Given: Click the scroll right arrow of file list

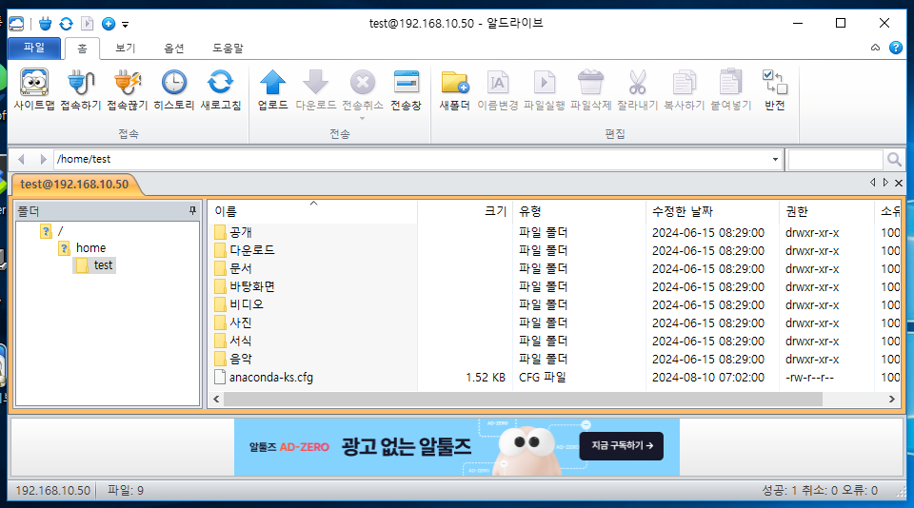Looking at the screenshot, I should coord(891,399).
